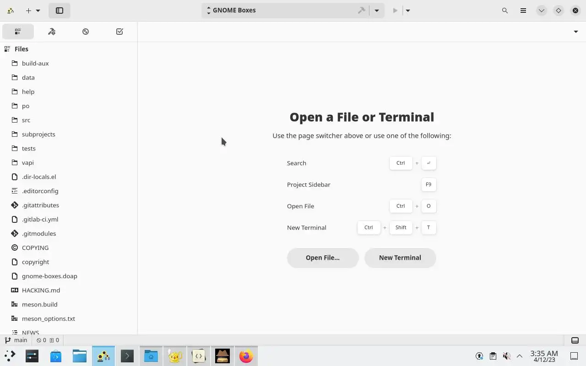Click the GNOME Builder taskbar entry
The image size is (586, 366).
[103, 355]
